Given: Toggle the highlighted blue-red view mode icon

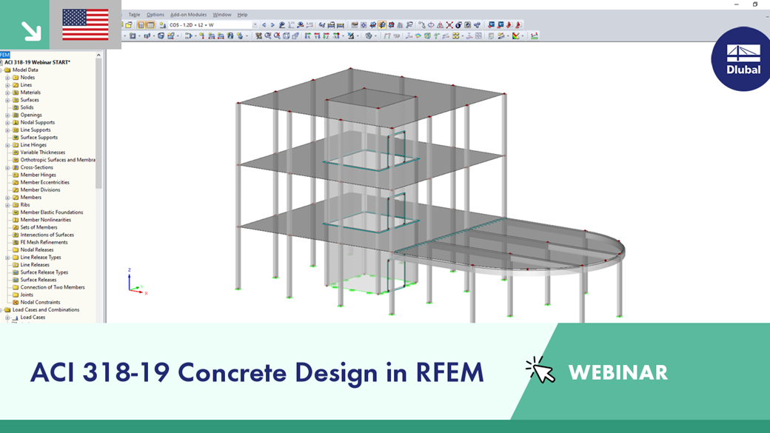Looking at the screenshot, I should tap(382, 24).
